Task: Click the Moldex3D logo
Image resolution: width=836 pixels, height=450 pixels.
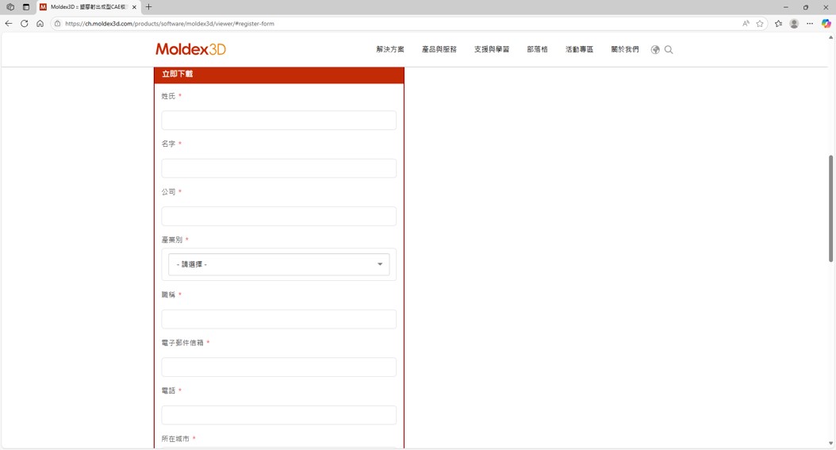Action: (x=190, y=49)
